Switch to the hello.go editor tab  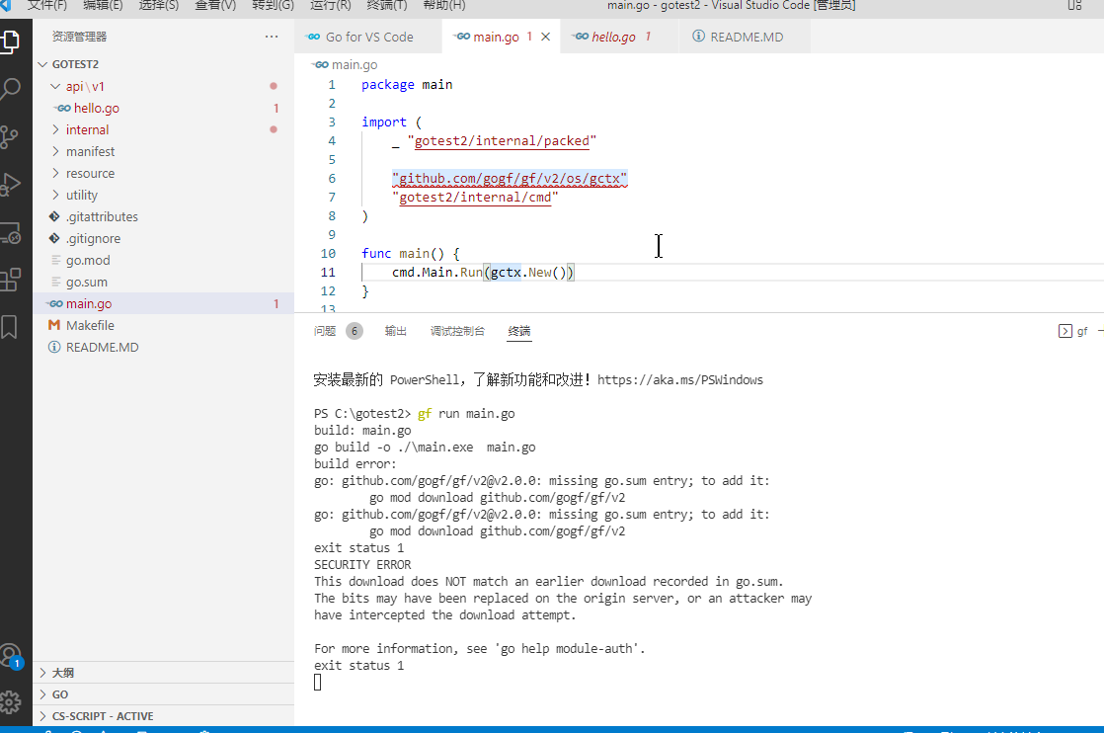[x=612, y=35]
